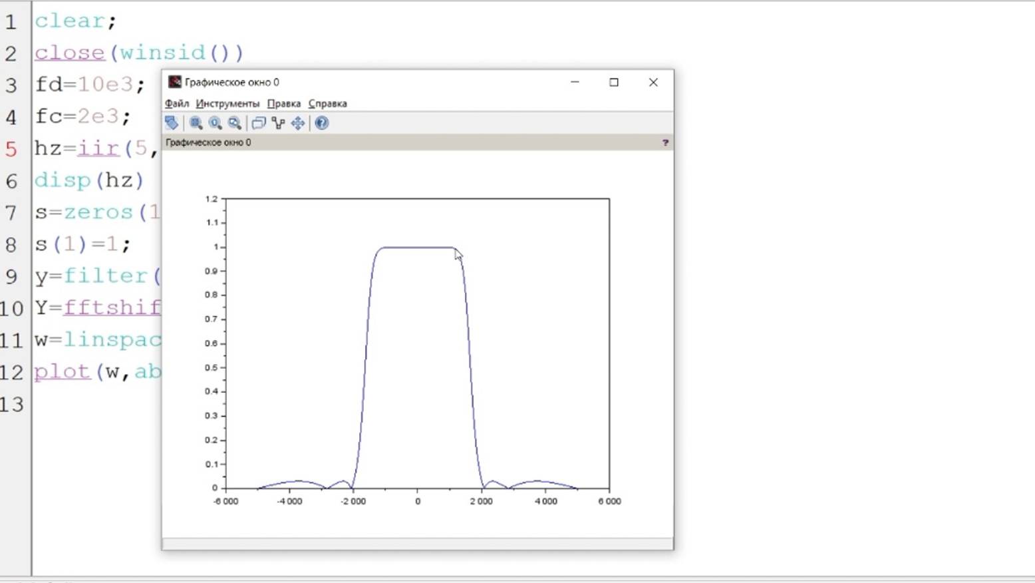Click the 'w=linspac' code on line 11
Screen dimensions: 1035x583
(98, 339)
